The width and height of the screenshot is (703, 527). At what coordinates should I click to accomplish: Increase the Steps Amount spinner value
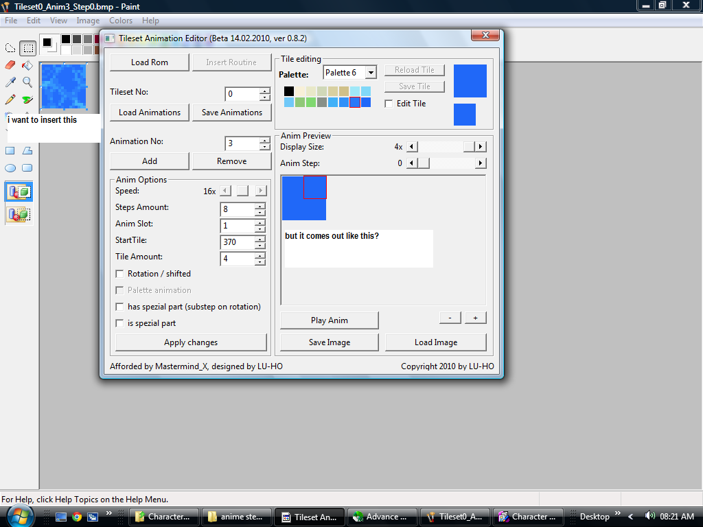(x=260, y=205)
